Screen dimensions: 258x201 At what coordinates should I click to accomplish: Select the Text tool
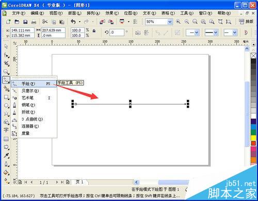6,130
